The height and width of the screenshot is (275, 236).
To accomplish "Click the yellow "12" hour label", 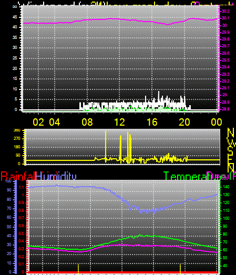I will 120,122.
